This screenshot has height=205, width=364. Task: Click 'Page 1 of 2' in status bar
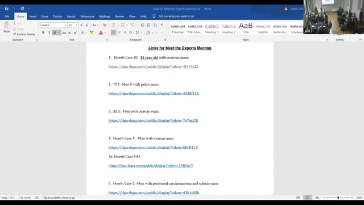[8, 198]
